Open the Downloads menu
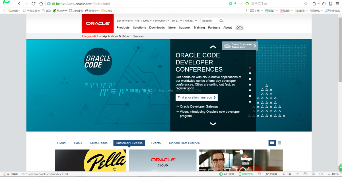Screen dimensions: 342x177 click(x=157, y=28)
